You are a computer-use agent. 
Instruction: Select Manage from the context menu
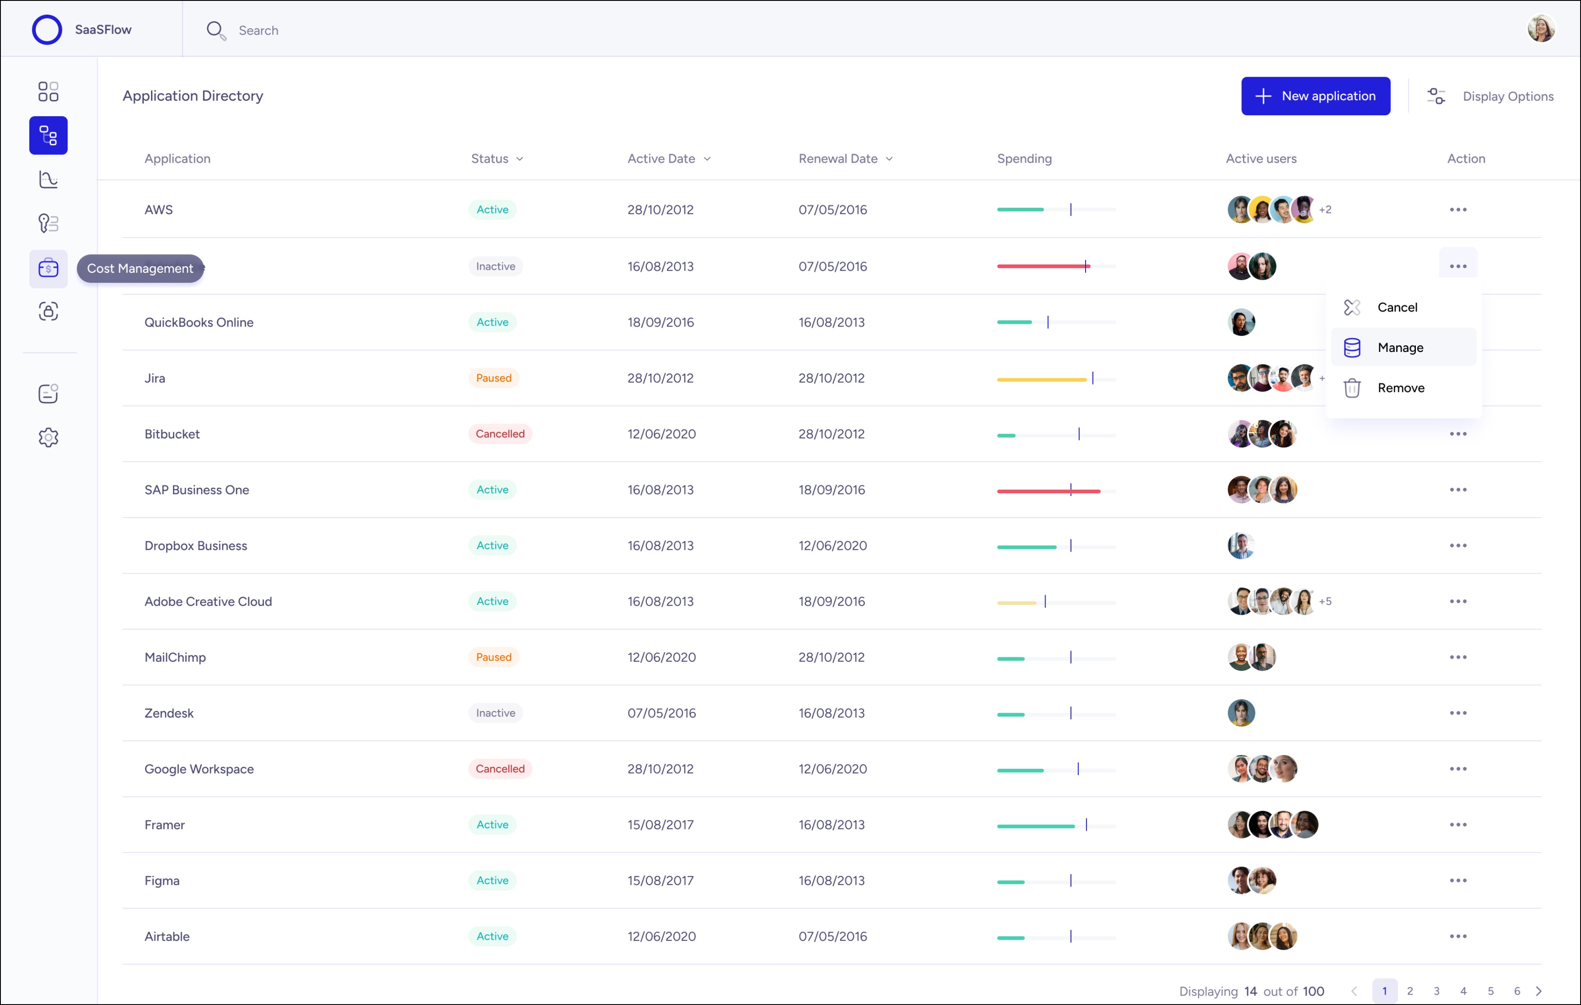coord(1400,348)
